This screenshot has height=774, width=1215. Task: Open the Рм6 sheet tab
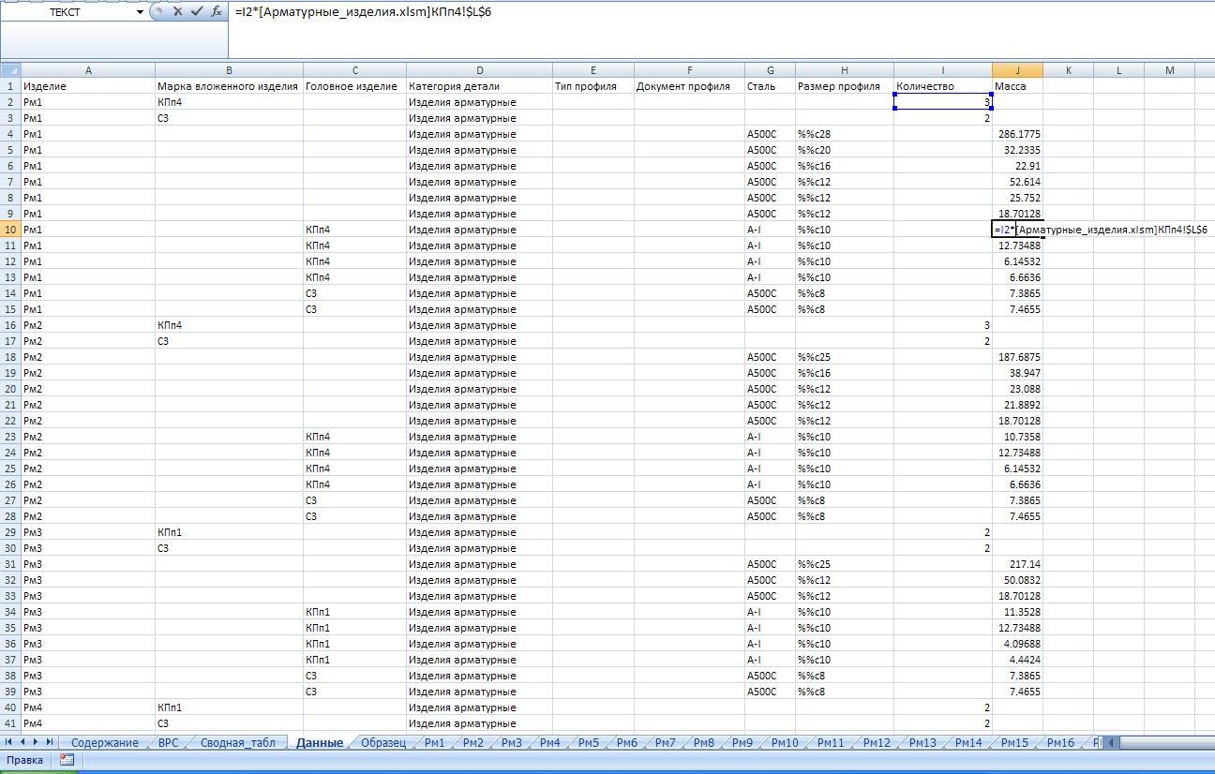coord(626,743)
